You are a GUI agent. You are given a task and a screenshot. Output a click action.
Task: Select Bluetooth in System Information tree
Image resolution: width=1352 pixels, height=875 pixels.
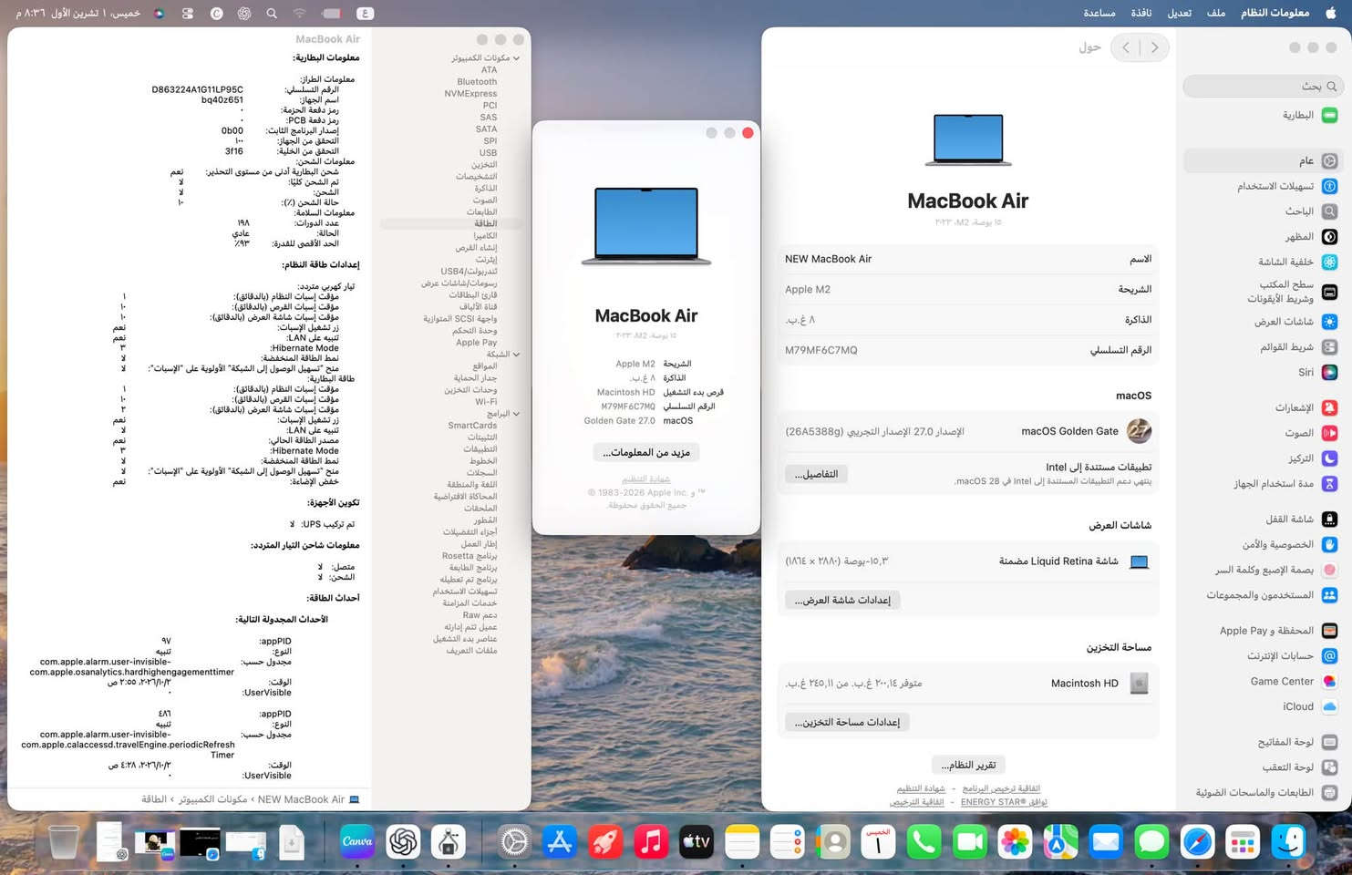(477, 82)
